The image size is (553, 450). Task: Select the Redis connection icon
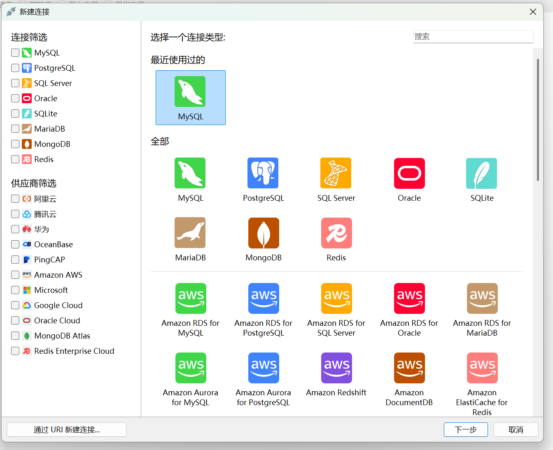(x=336, y=233)
